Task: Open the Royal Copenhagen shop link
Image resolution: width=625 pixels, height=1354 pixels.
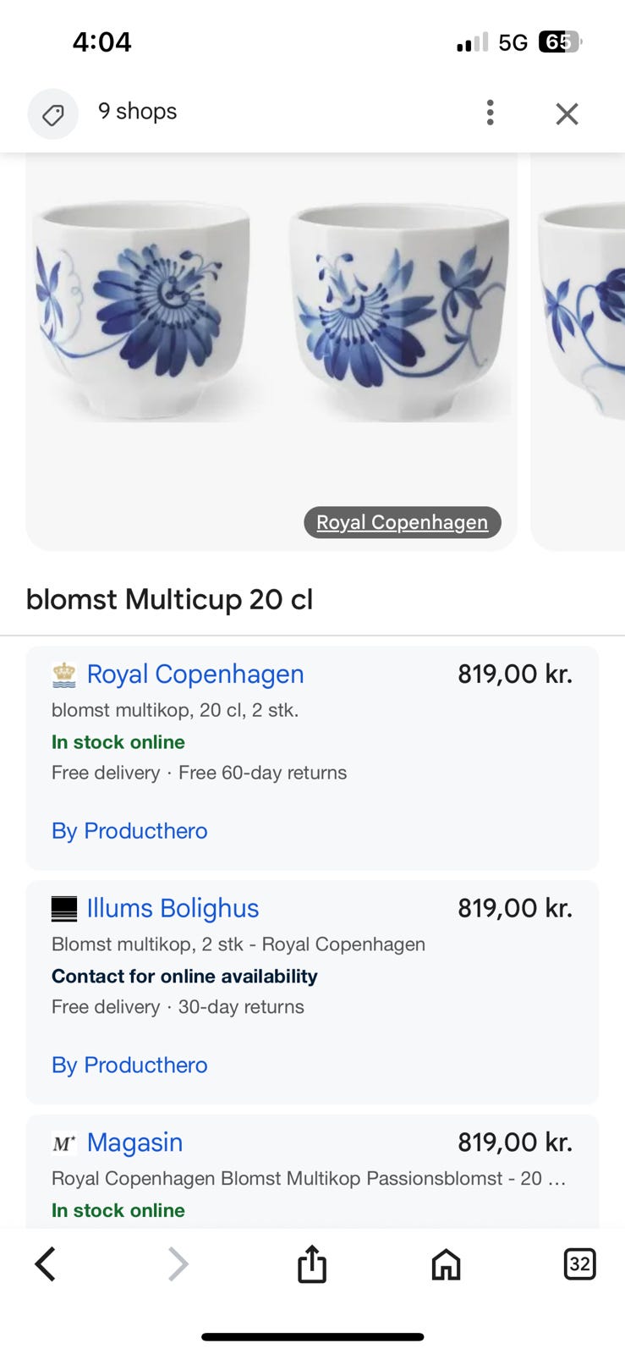Action: point(195,674)
